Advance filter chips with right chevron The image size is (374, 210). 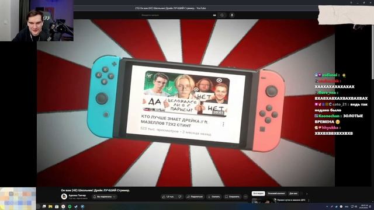307,194
